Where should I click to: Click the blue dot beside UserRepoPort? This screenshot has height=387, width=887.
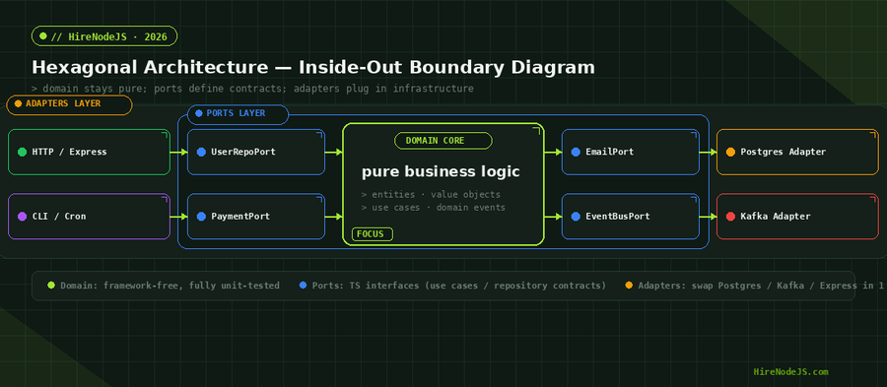201,152
